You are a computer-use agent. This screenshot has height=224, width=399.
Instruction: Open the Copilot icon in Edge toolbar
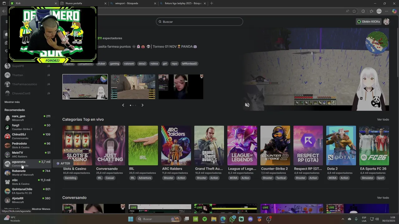pos(394,11)
